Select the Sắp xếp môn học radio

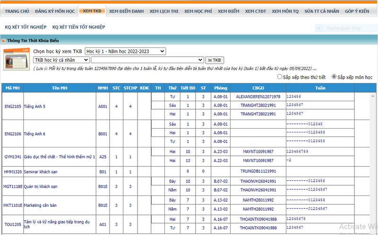click(x=334, y=77)
